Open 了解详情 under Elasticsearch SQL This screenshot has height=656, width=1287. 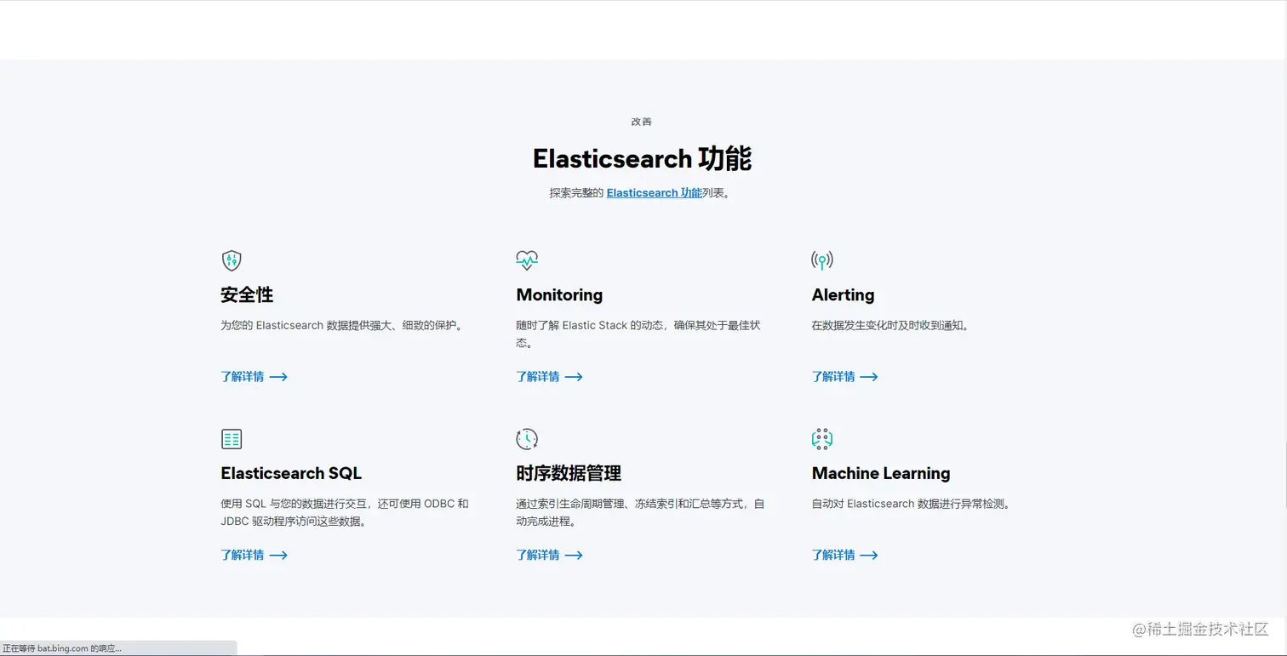click(254, 556)
